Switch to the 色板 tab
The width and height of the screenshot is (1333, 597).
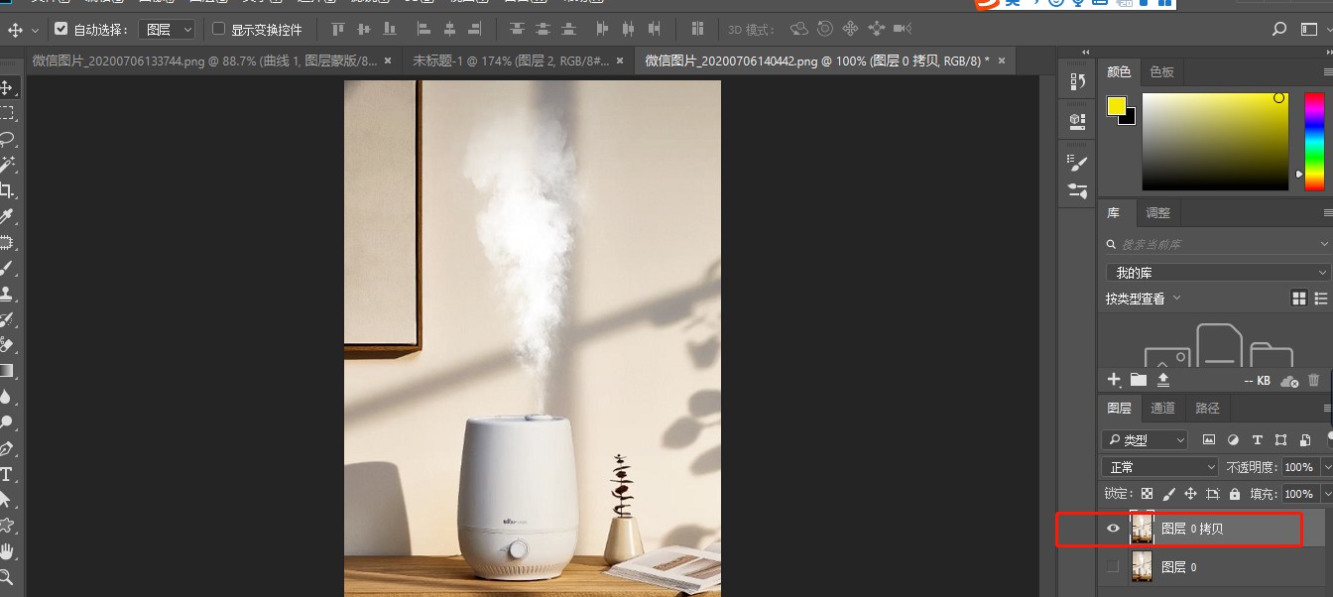[x=1161, y=71]
